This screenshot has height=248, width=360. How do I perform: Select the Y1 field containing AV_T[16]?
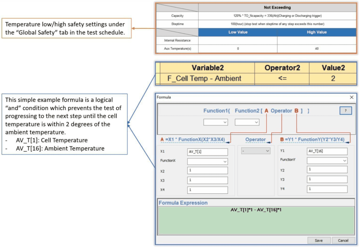point(327,151)
